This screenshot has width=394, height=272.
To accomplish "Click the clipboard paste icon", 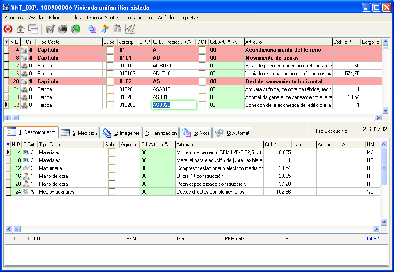I will click(117, 29).
